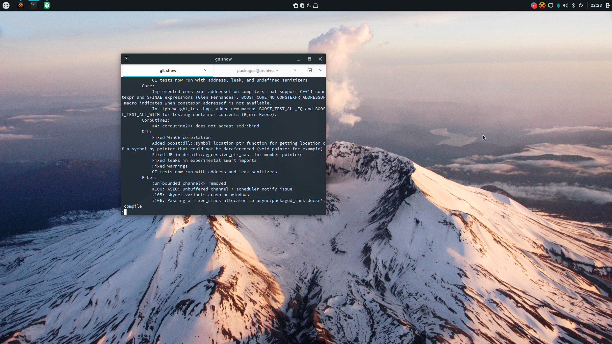The height and width of the screenshot is (344, 612).
Task: Close the git show terminal window
Action: pos(320,59)
